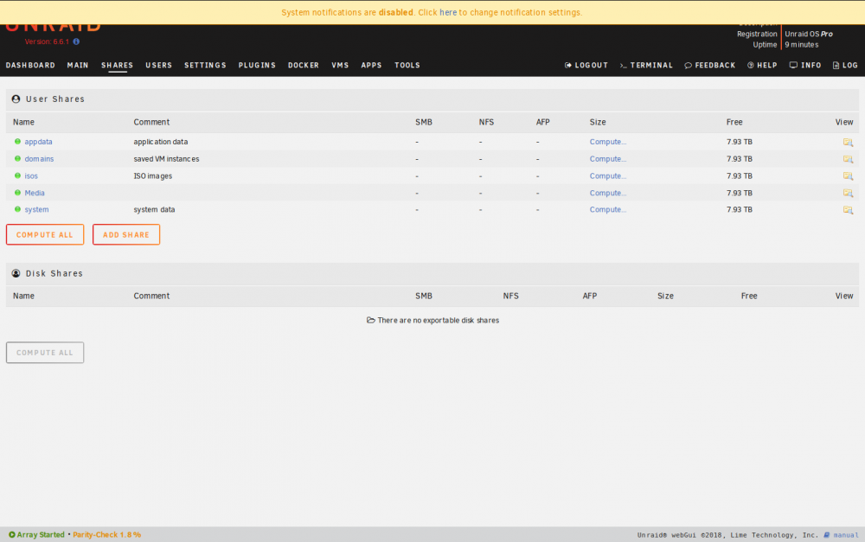This screenshot has height=542, width=865.
Task: Click the 'application data' comment text
Action: point(161,142)
